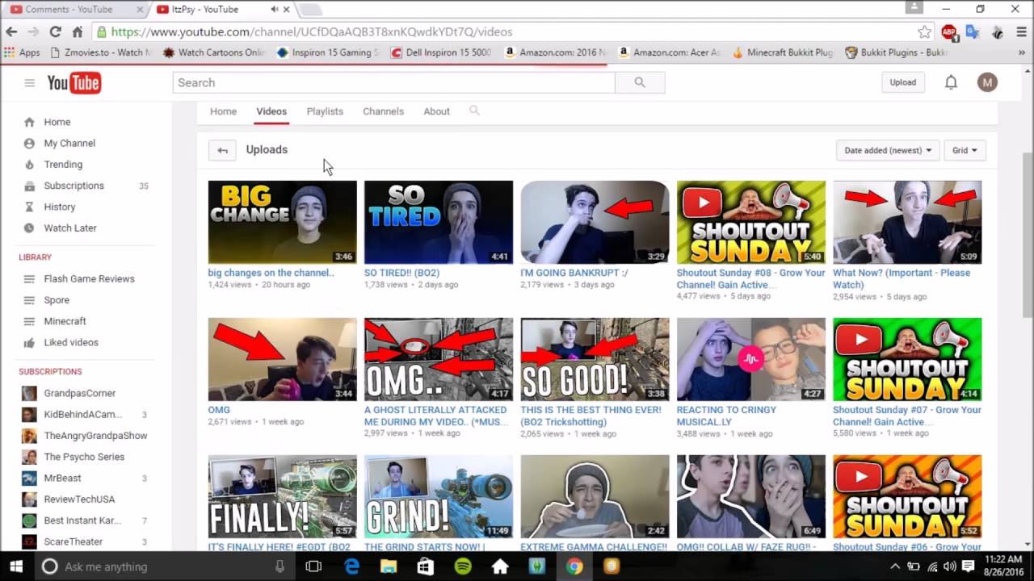This screenshot has height=581, width=1034.
Task: Open the A GHOST LITERALLY ATTACKED ME title
Action: pos(435,416)
